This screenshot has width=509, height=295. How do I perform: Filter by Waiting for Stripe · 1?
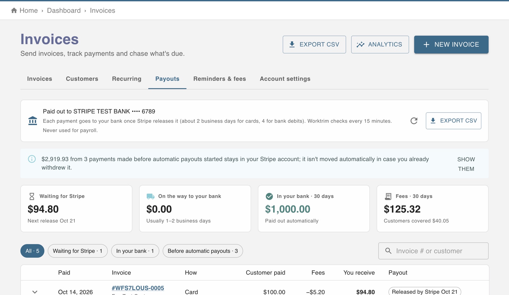[x=78, y=251]
